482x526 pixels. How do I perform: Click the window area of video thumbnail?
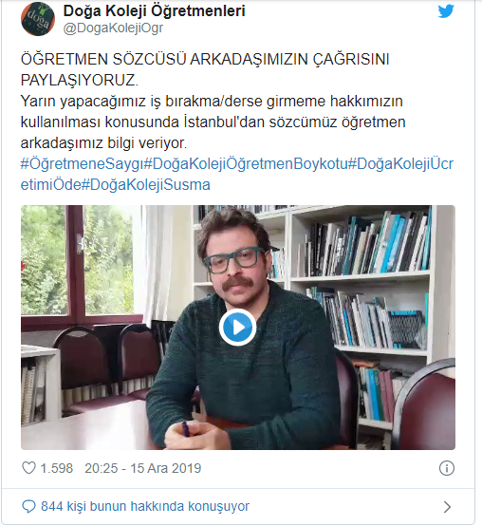(x=81, y=262)
